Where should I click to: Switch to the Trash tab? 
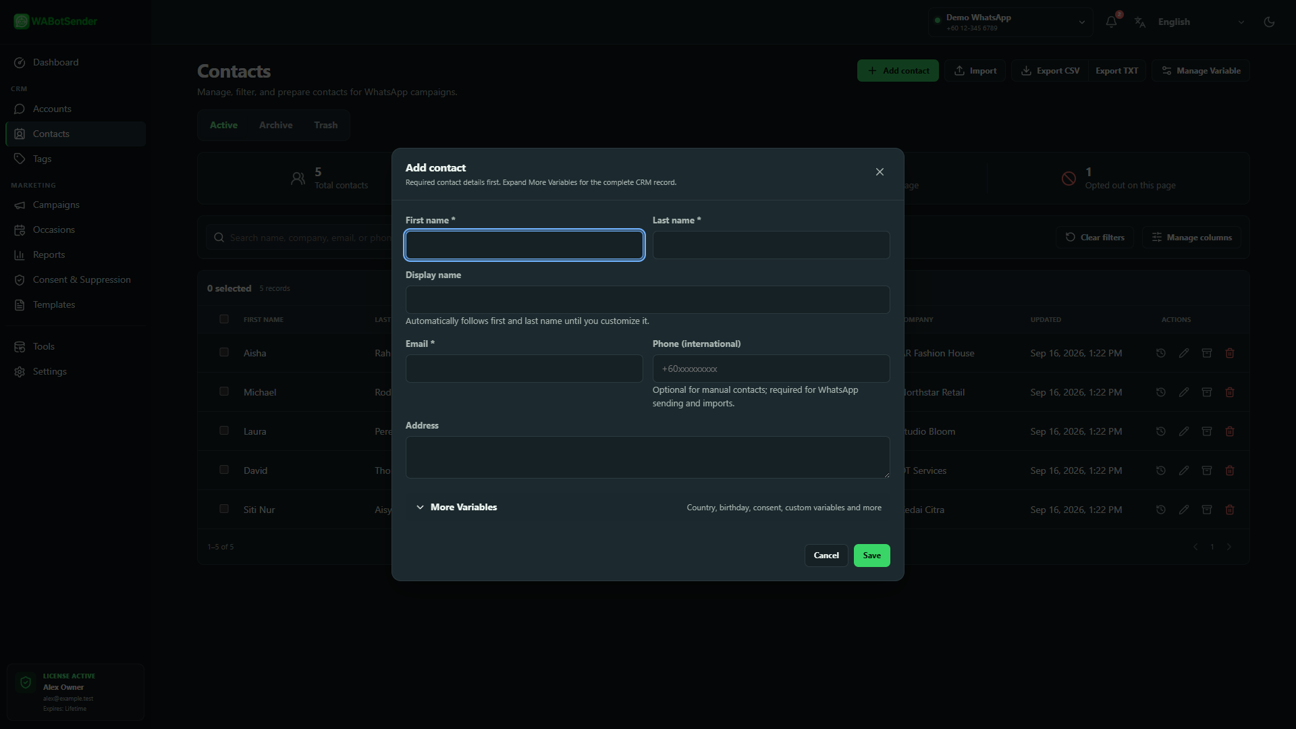coord(325,125)
